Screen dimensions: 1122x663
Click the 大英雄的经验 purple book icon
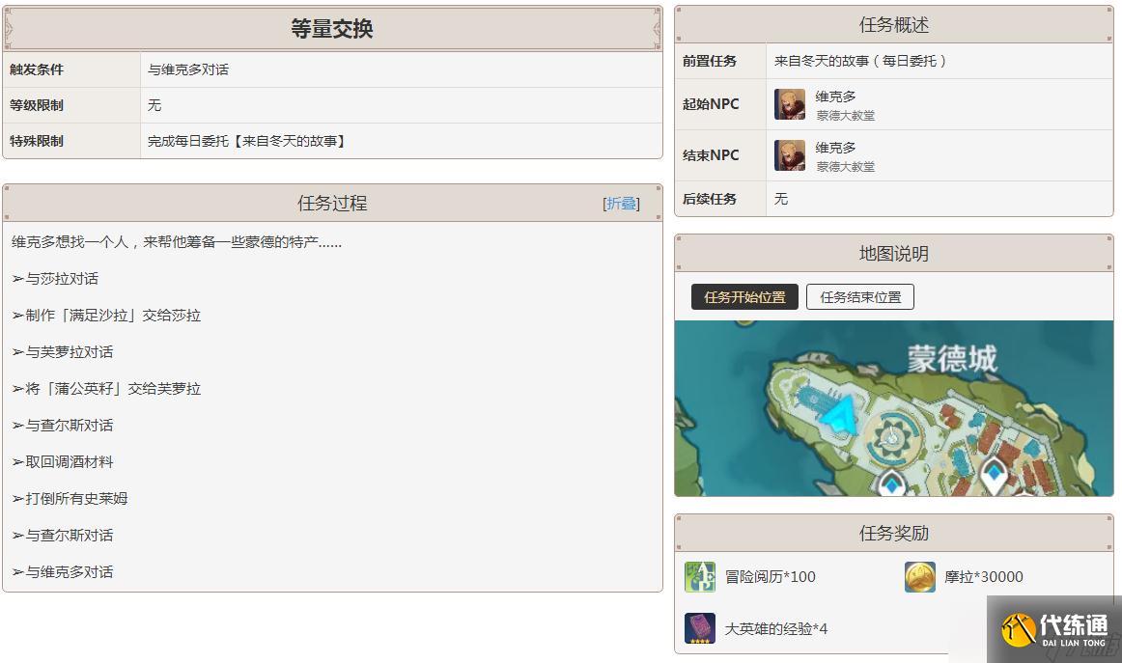(x=699, y=628)
